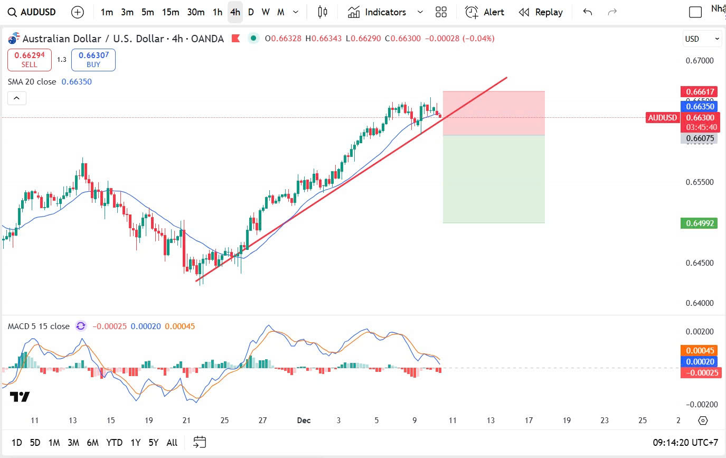Switch to the 1h timeframe
The height and width of the screenshot is (458, 726).
(x=217, y=12)
